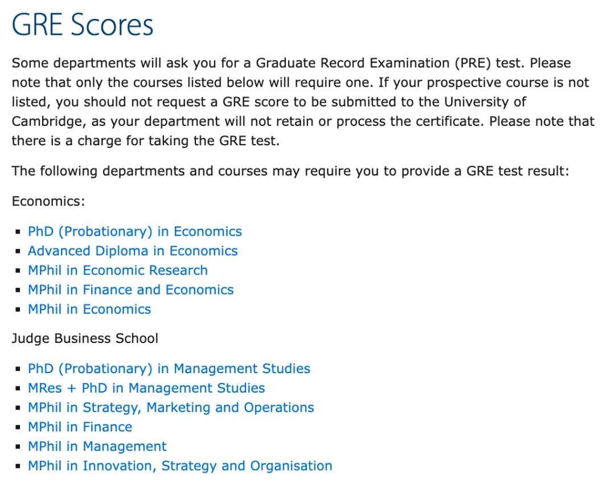Click bullet before MPhil in Economics
615x486 pixels.
[x=19, y=309]
